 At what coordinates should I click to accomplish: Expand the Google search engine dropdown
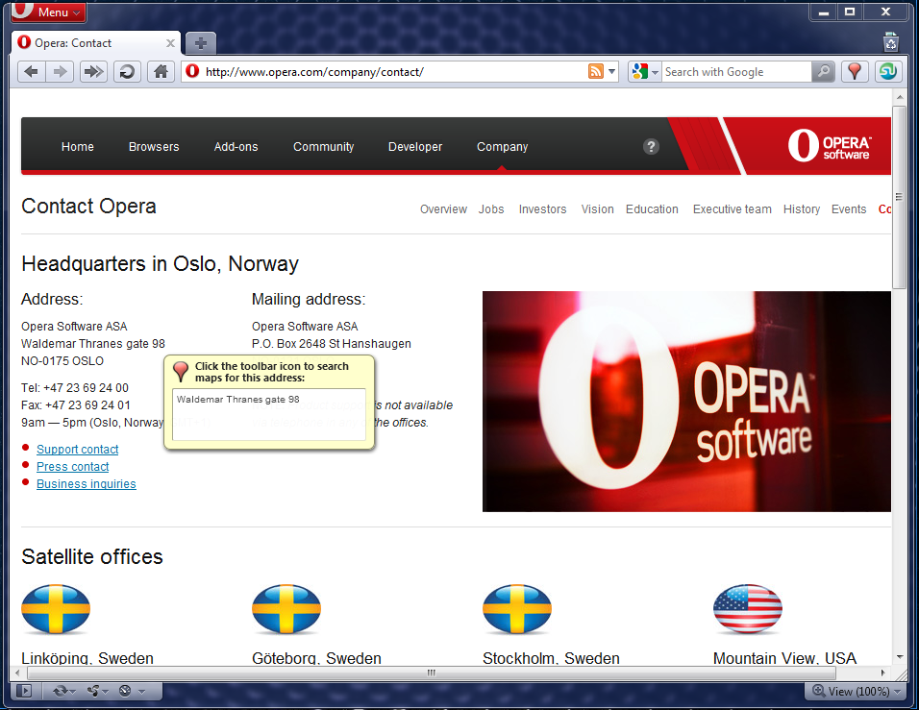point(645,71)
